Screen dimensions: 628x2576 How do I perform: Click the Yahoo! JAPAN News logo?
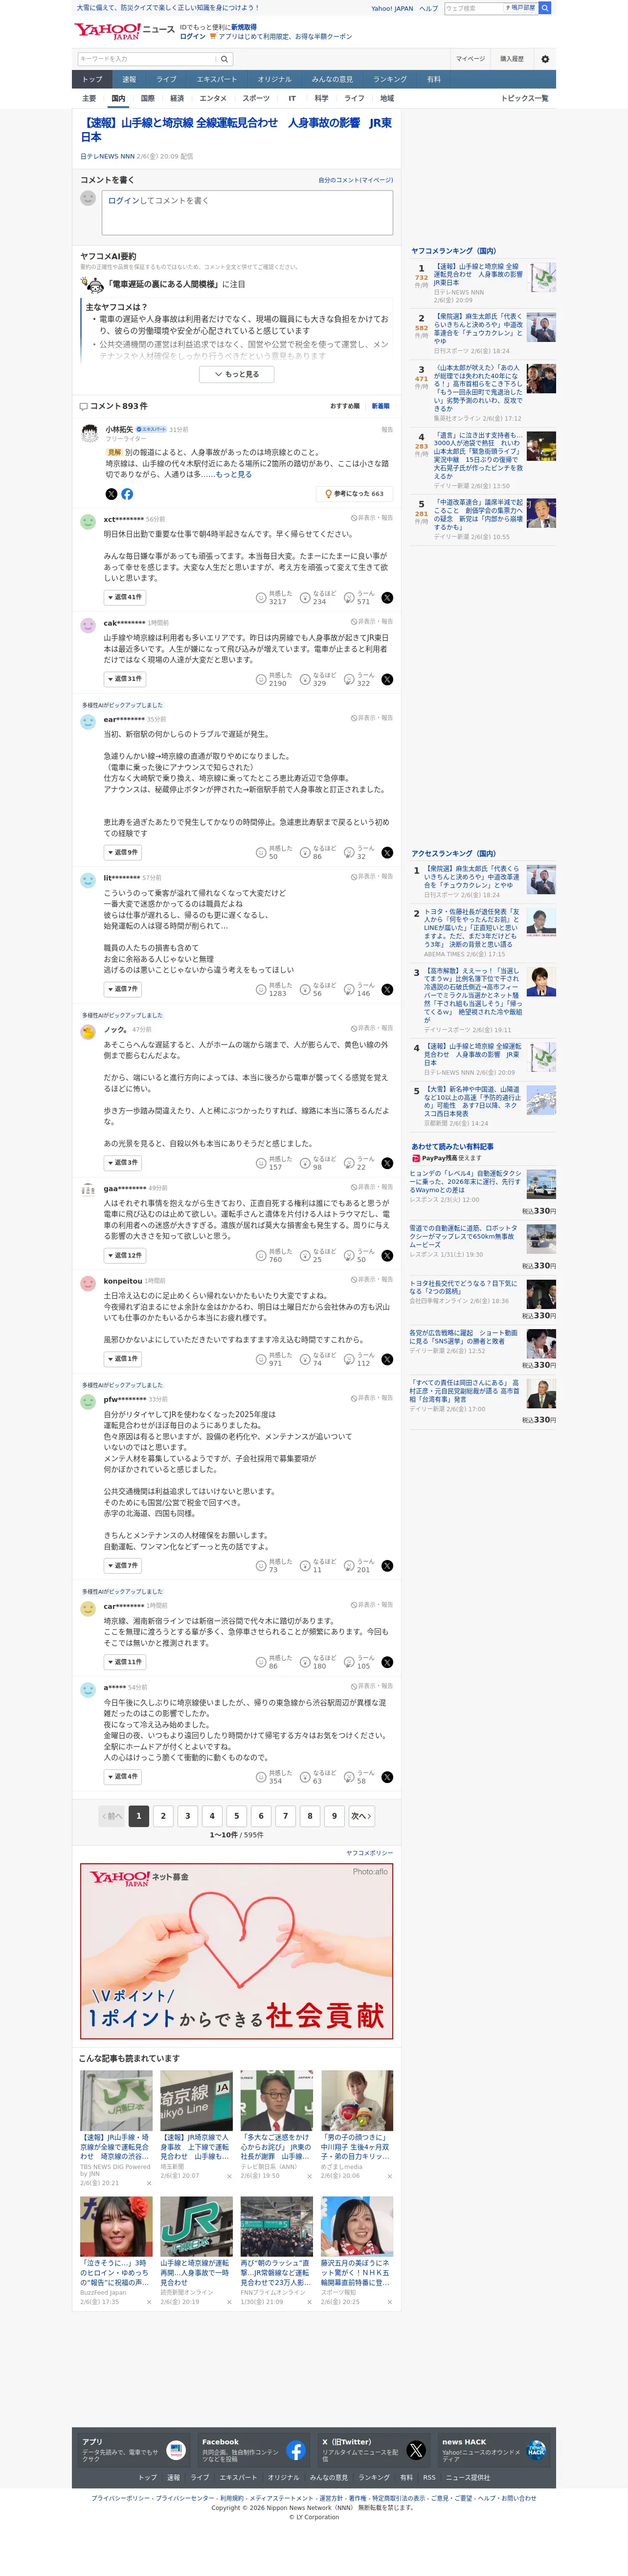coord(124,31)
